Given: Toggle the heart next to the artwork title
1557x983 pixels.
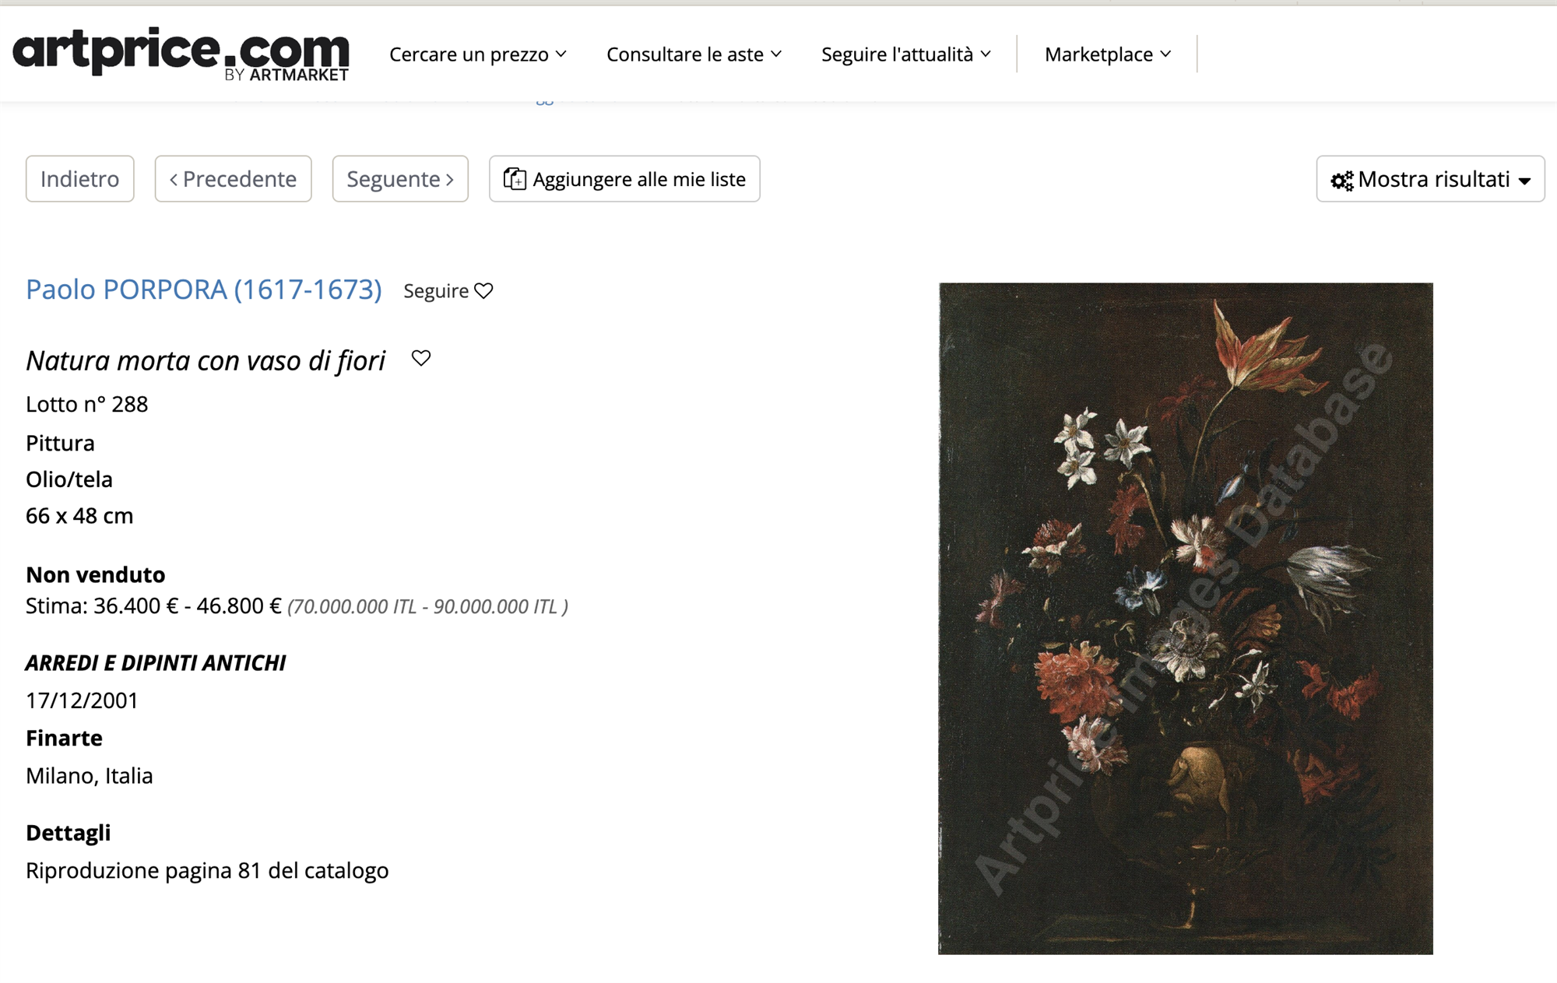Looking at the screenshot, I should [x=421, y=358].
